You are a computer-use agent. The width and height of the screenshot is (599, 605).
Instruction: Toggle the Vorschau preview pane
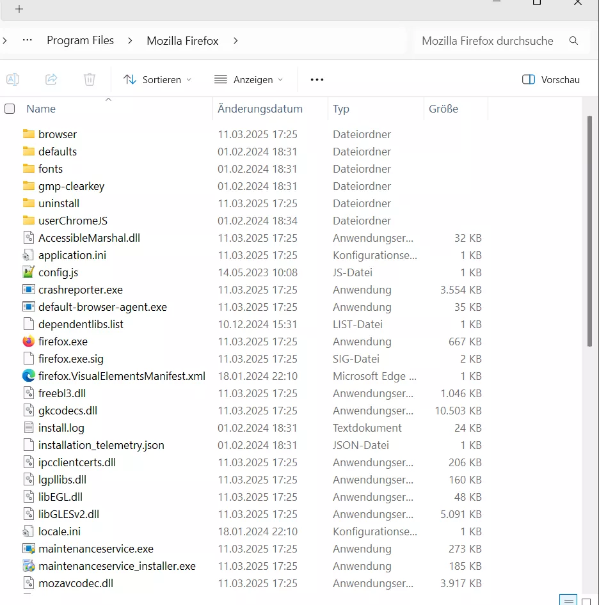pyautogui.click(x=551, y=79)
